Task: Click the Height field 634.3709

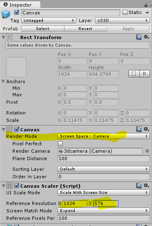Action: click(x=103, y=74)
